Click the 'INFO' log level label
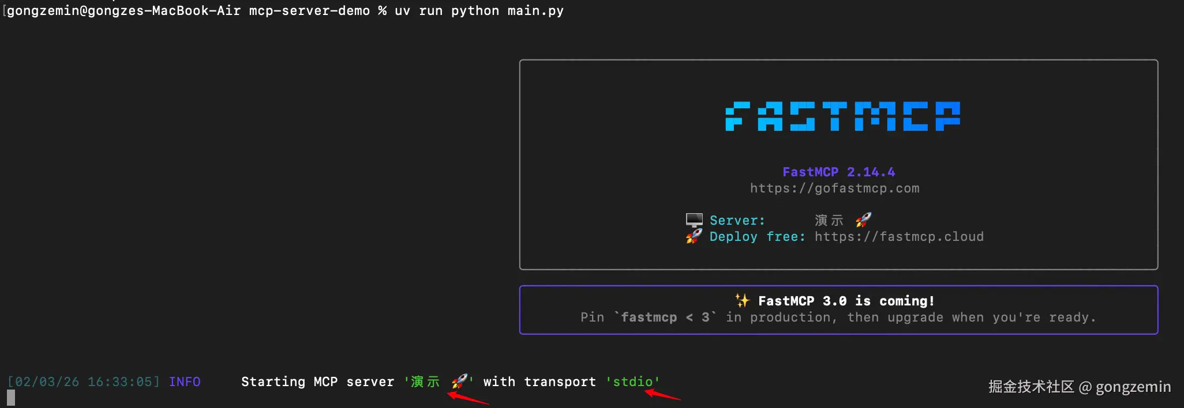Viewport: 1184px width, 408px height. pos(185,381)
